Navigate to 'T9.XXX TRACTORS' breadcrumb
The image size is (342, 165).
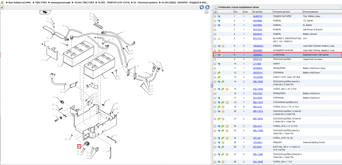[84, 2]
